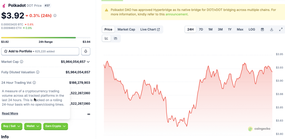
Task: Select the 7D time range
Action: pos(201,29)
